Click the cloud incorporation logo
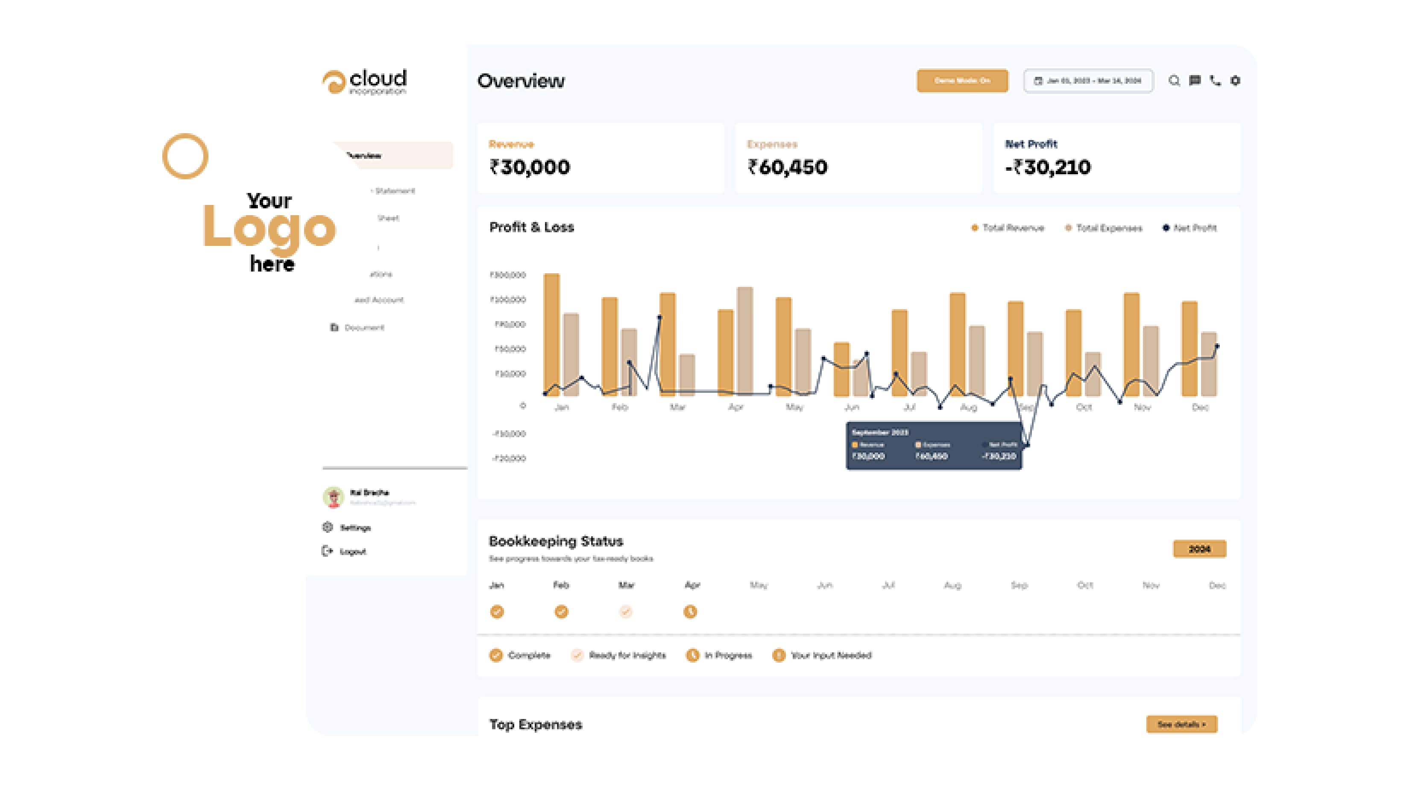The image size is (1418, 789). click(x=364, y=82)
